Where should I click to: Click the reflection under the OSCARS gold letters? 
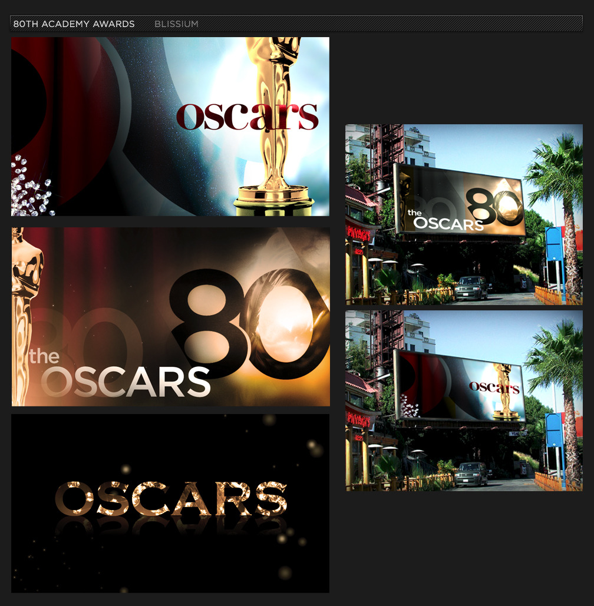click(x=170, y=527)
